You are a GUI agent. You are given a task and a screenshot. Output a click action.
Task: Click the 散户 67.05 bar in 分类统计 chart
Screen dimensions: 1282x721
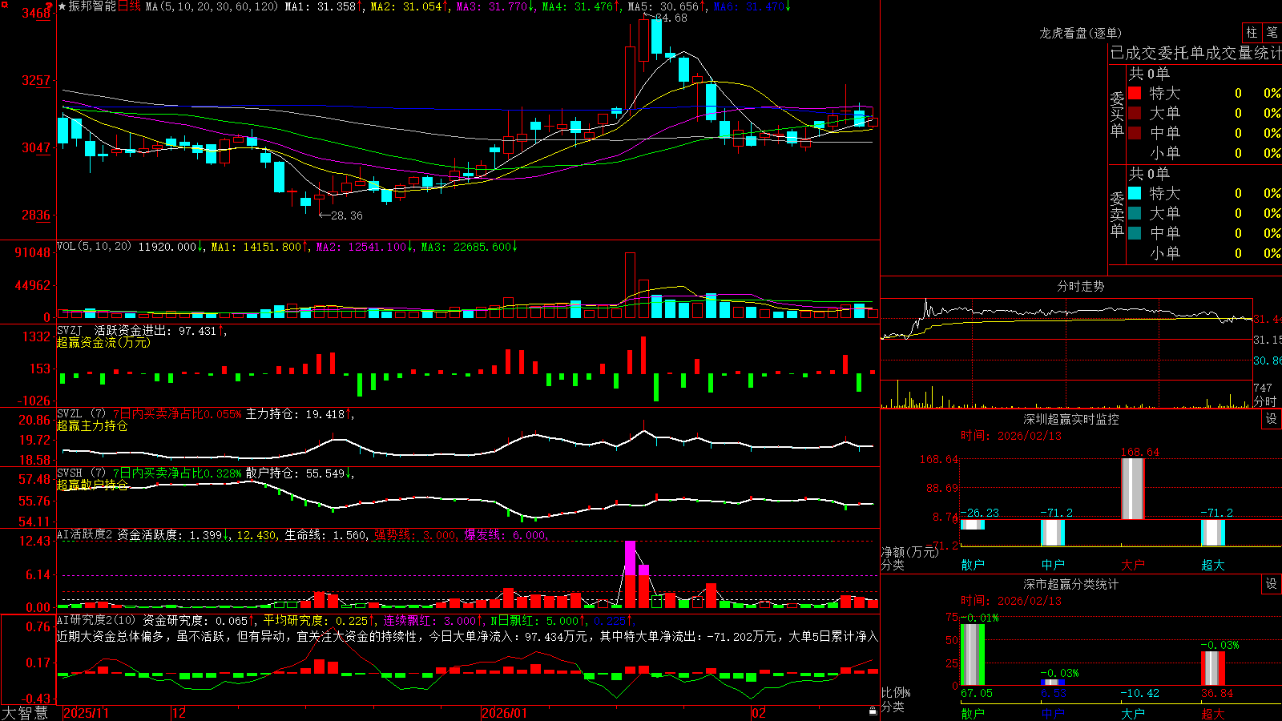973,655
